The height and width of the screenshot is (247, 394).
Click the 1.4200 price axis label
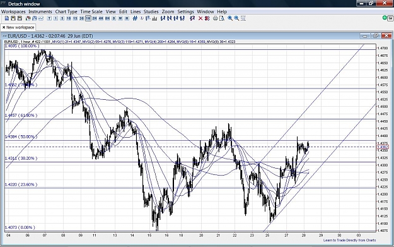coord(383,194)
